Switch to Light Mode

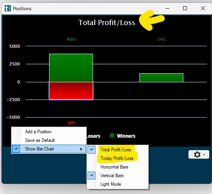click(x=111, y=184)
